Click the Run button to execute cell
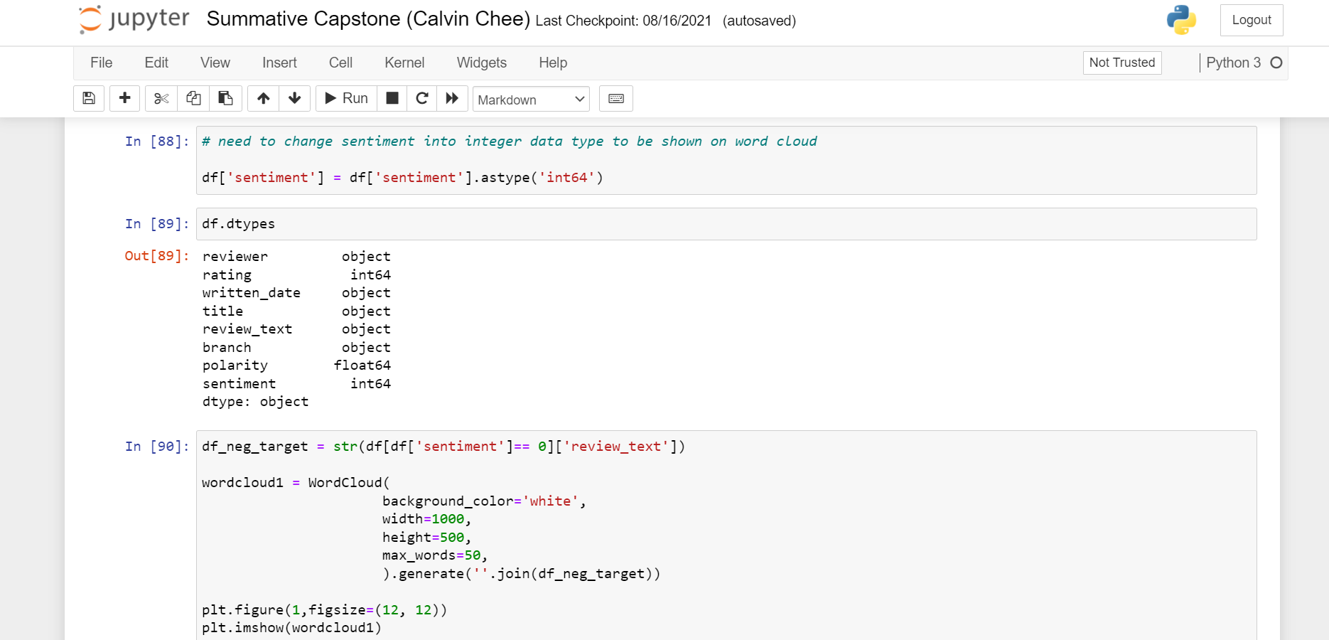Screen dimensions: 1329x640 [345, 98]
